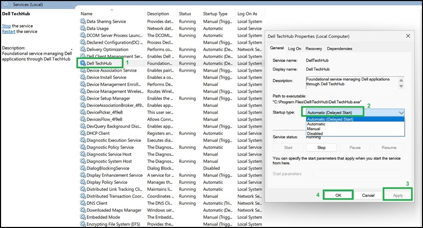
Task: Switch to the General tab
Action: (277, 48)
